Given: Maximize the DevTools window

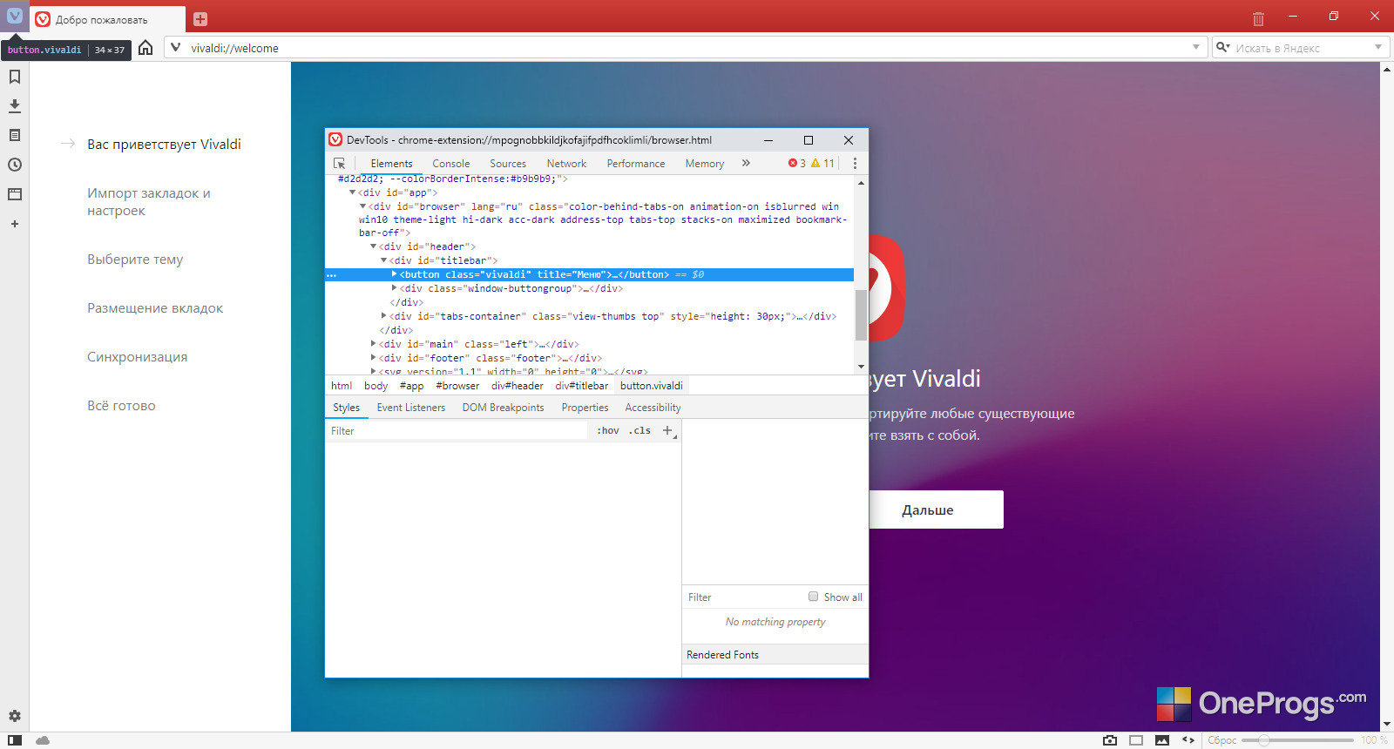Looking at the screenshot, I should (x=809, y=139).
